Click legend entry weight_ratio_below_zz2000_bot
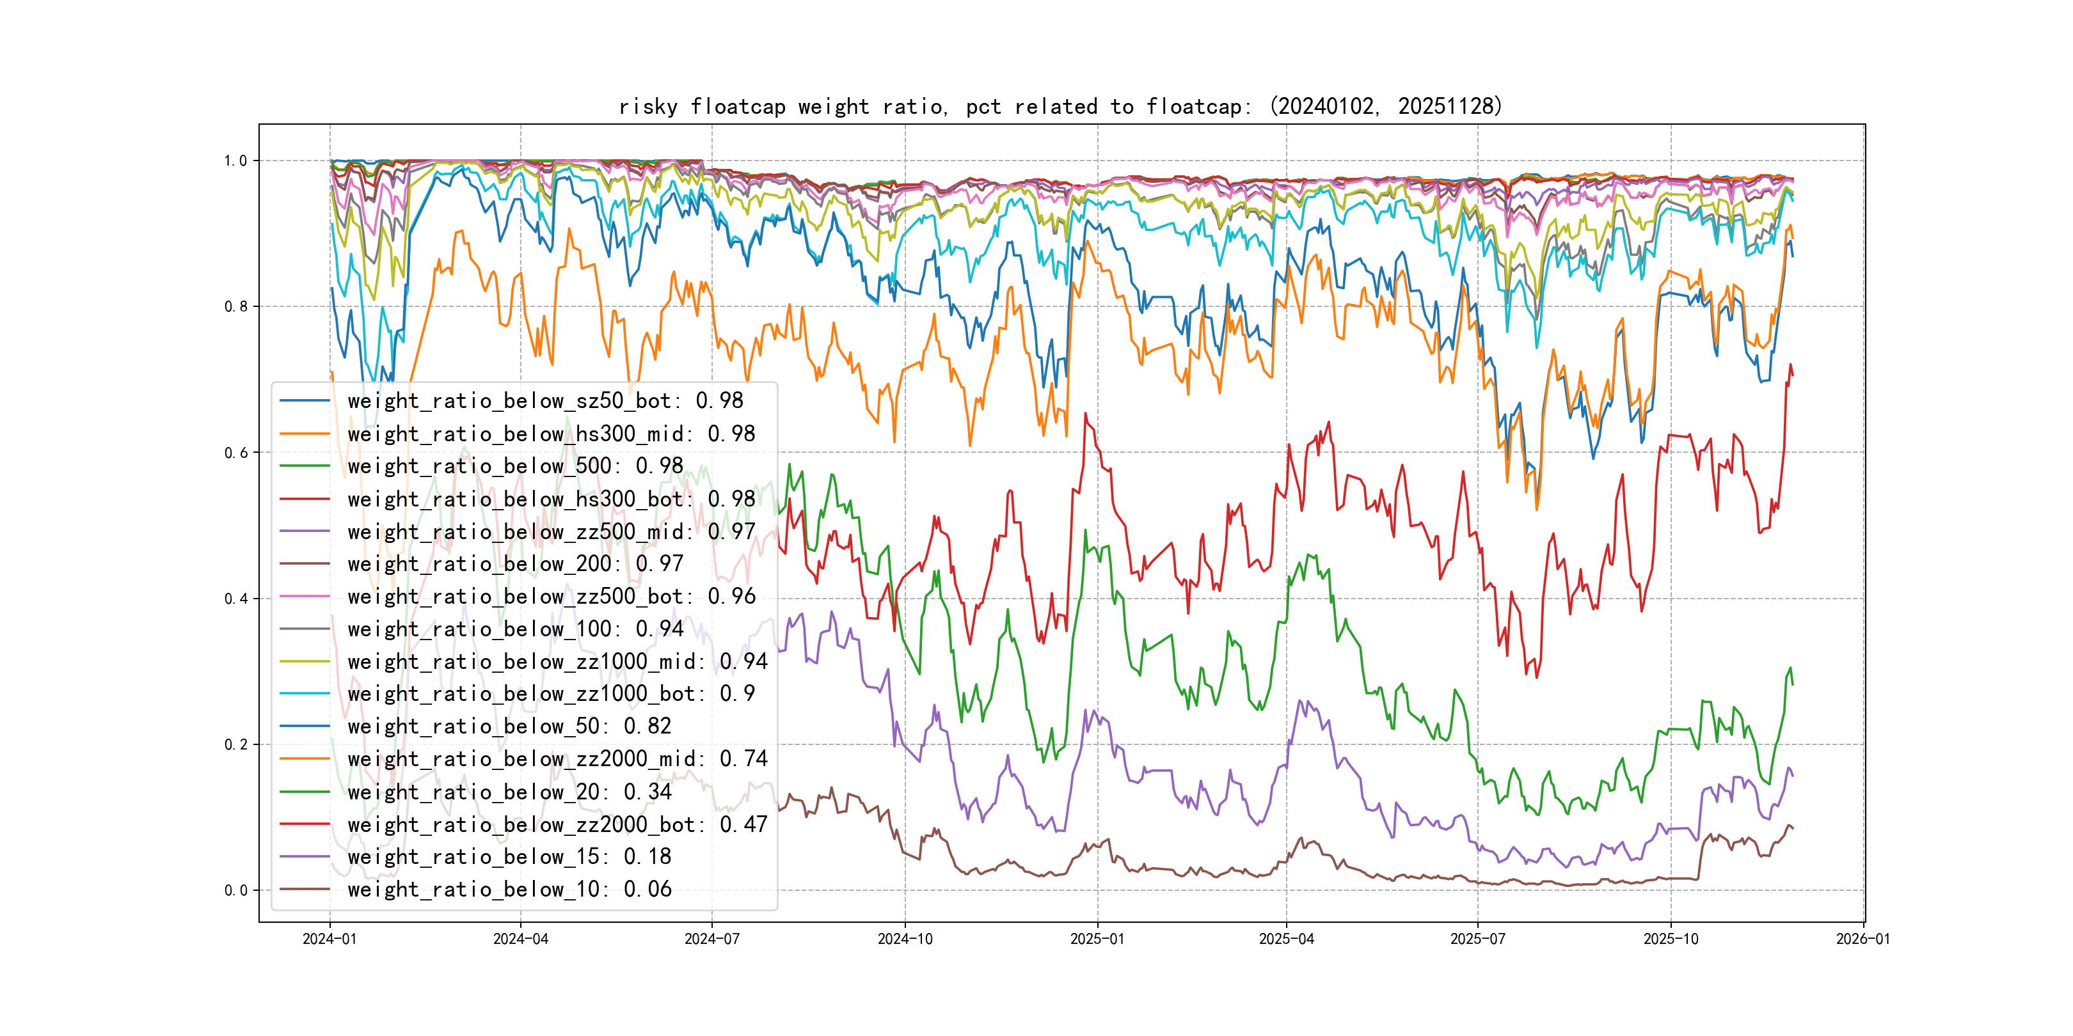 (x=557, y=824)
